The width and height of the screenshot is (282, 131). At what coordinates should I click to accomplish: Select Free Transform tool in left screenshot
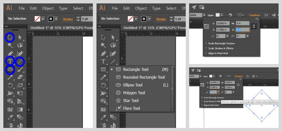20,93
